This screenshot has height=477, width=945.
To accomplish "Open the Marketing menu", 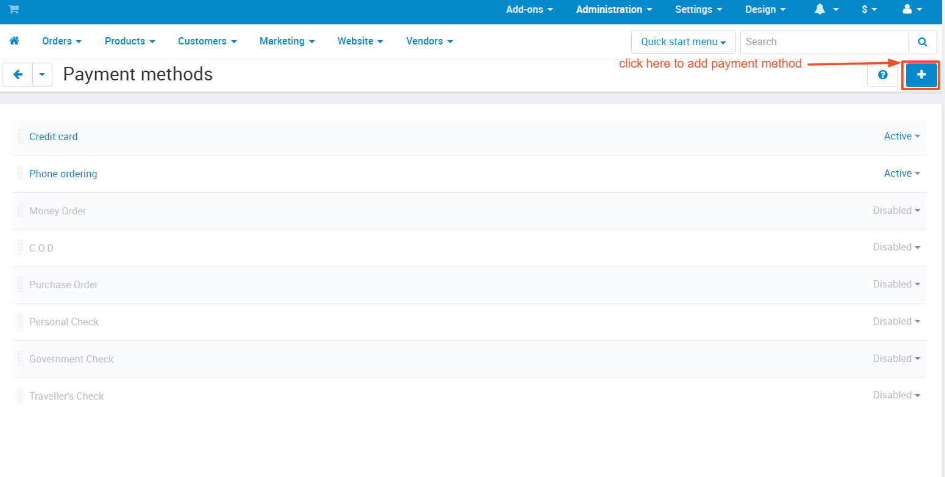I will tap(287, 41).
